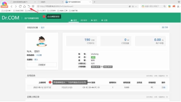The height and width of the screenshot is (102, 181).
Task: Navigate forward with the right arrow
Action: coord(16,7)
